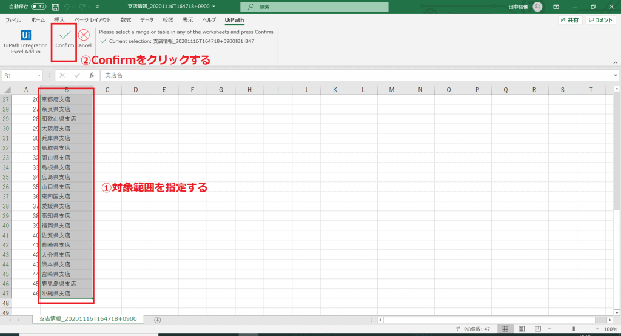Click the zoom slider in status bar
621x336 pixels.
(x=574, y=329)
